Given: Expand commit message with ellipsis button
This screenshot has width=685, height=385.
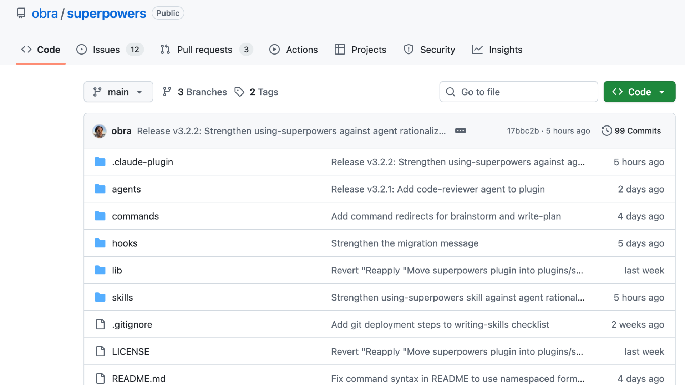Looking at the screenshot, I should click(460, 131).
